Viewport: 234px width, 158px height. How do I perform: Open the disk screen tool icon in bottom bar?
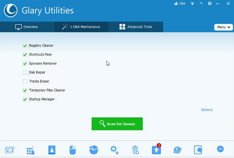click(10, 150)
